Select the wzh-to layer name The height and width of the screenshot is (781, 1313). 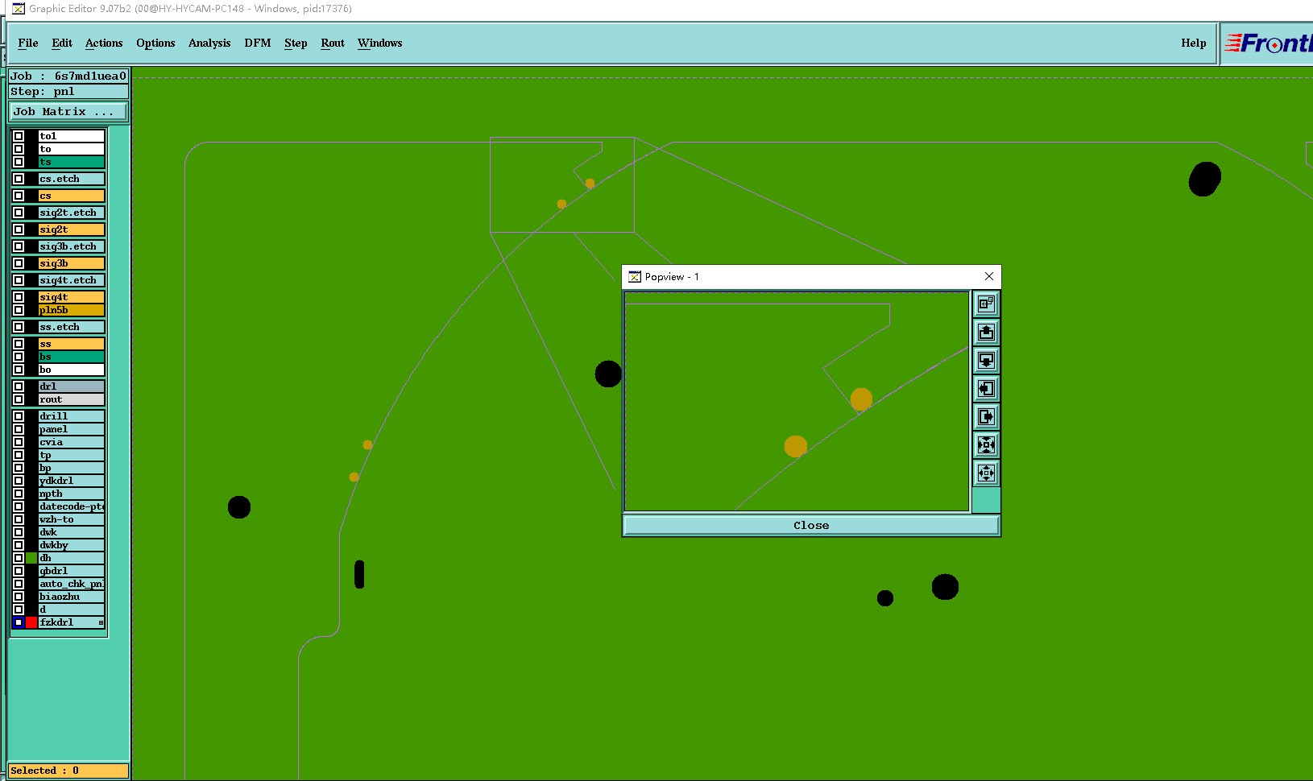point(72,519)
